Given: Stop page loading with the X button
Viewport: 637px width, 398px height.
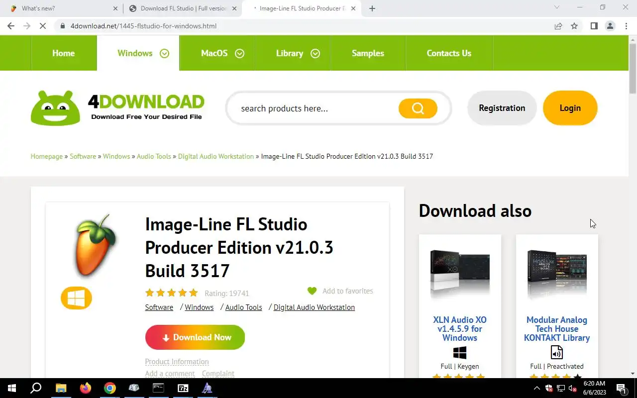Looking at the screenshot, I should point(43,26).
